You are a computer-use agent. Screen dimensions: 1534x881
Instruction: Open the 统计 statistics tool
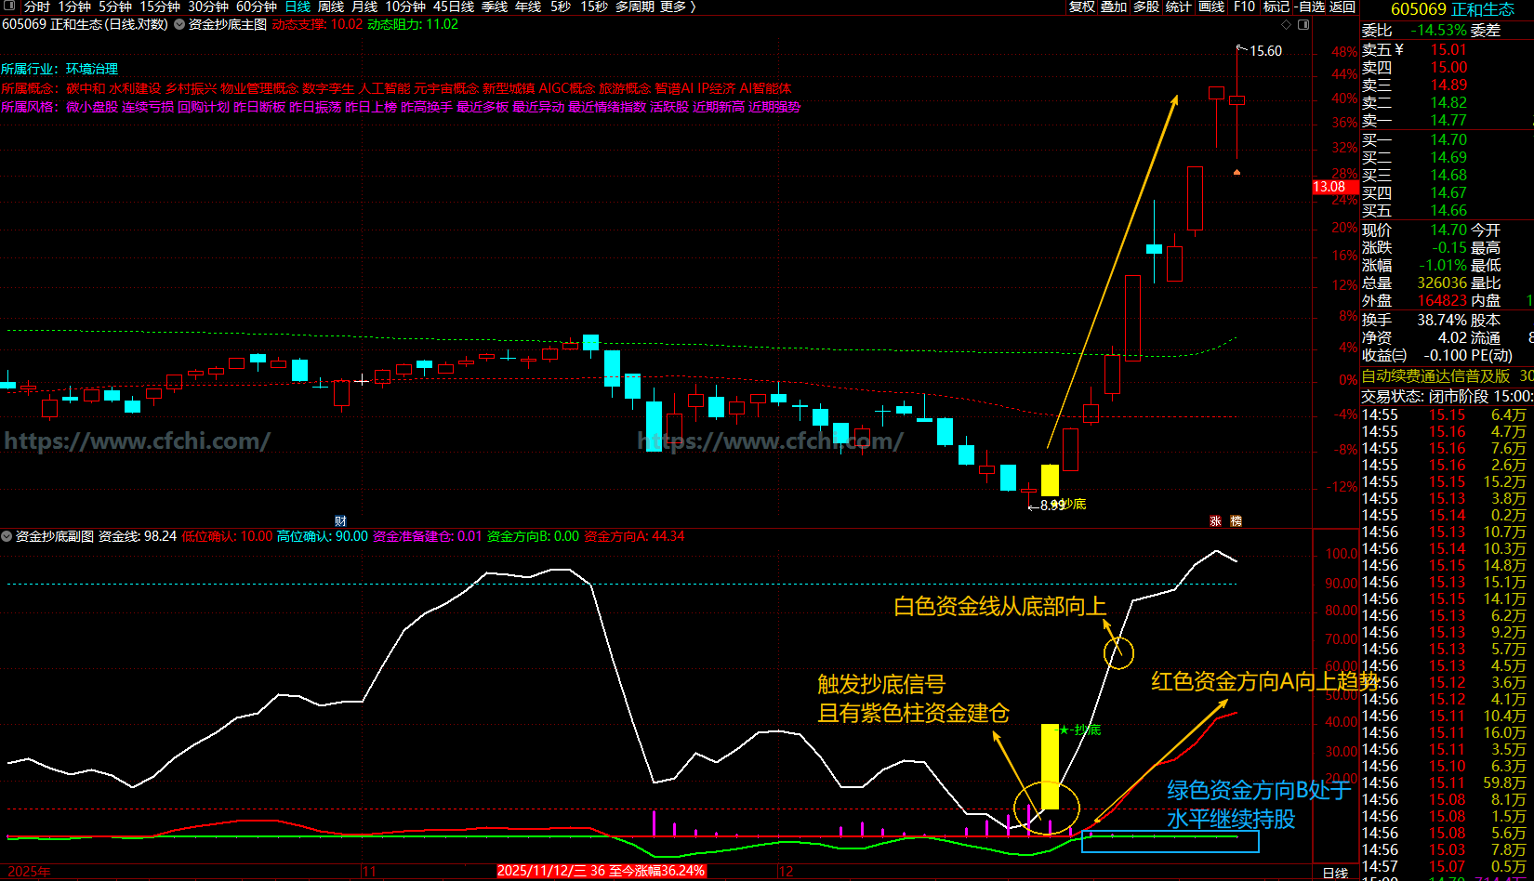[1178, 7]
